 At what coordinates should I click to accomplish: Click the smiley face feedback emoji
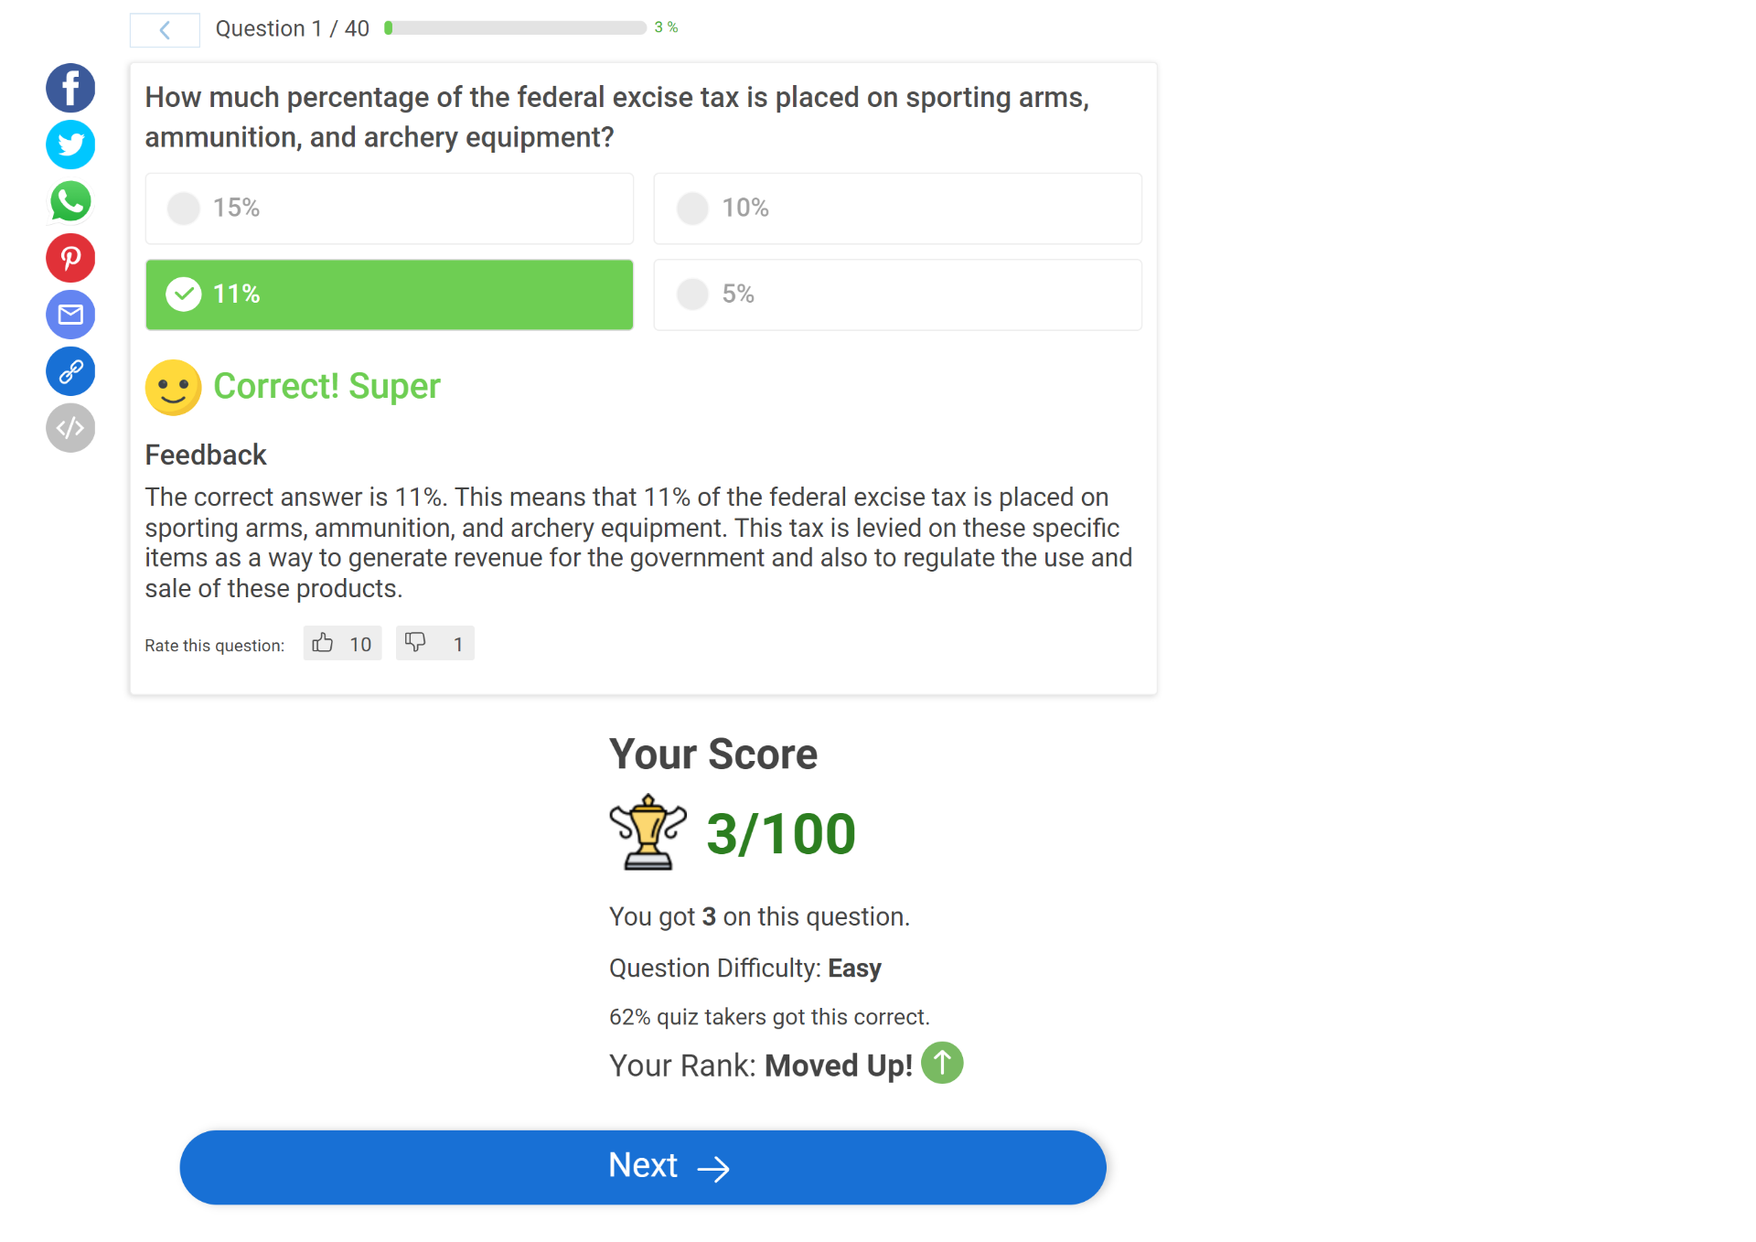(173, 388)
